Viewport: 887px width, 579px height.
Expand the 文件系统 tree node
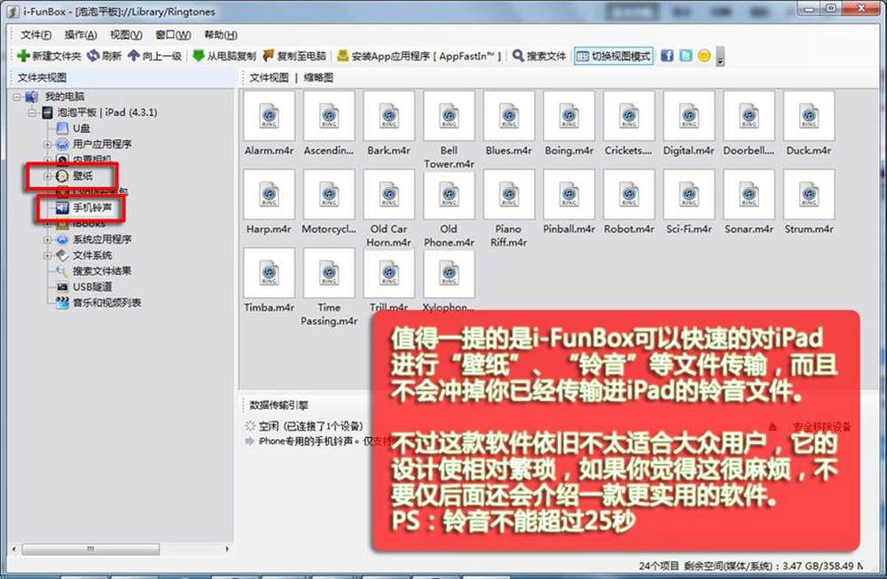click(x=48, y=255)
